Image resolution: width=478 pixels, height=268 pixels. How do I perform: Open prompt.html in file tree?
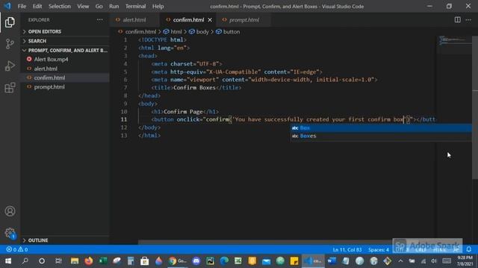pyautogui.click(x=49, y=87)
